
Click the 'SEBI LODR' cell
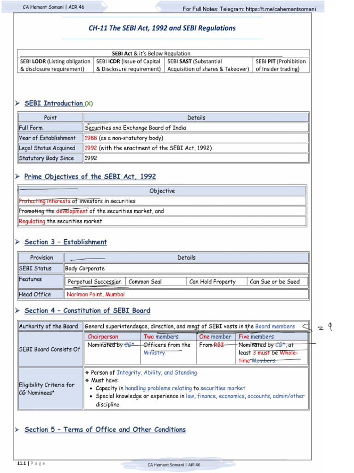pyautogui.click(x=55, y=65)
